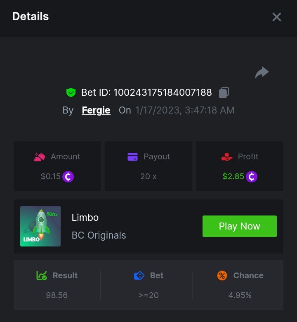Open the Limbo game thumbnail
297x322 pixels.
tap(40, 226)
